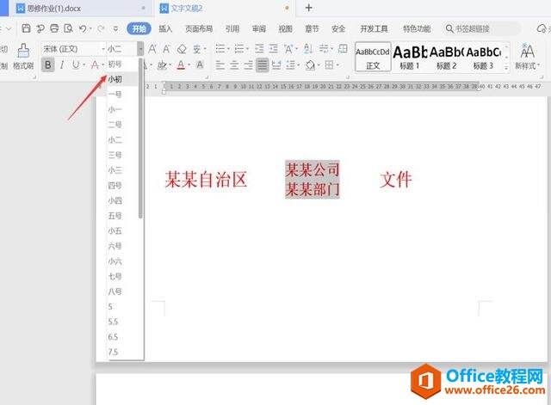Click the paragraph shading bucket icon
Screen dimensions: 551x405
[x=310, y=65]
